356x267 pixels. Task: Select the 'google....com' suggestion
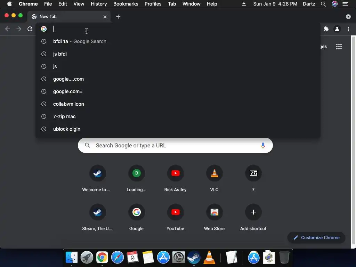click(178, 79)
